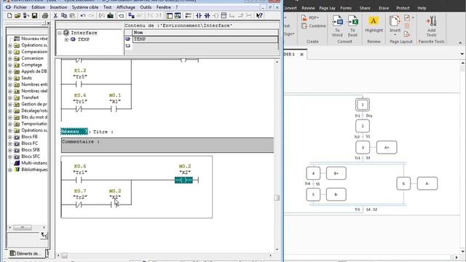Image resolution: width=466 pixels, height=262 pixels.
Task: Expand the Blocs FB folder
Action: point(10,138)
